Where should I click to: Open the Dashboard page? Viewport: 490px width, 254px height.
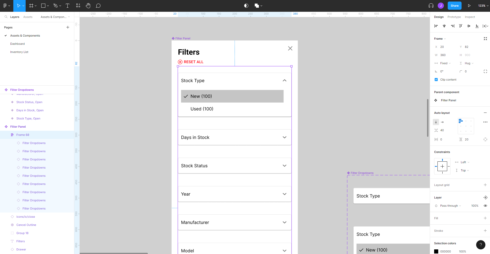pyautogui.click(x=17, y=44)
